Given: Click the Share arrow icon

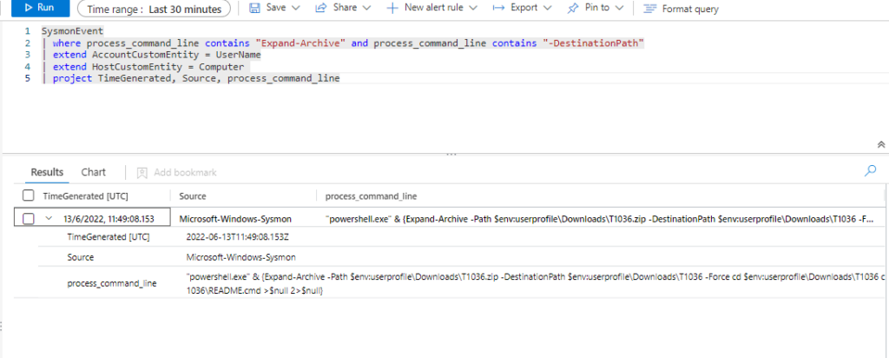Looking at the screenshot, I should [320, 8].
